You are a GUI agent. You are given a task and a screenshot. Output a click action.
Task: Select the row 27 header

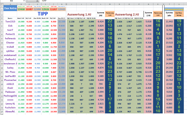(2, 112)
